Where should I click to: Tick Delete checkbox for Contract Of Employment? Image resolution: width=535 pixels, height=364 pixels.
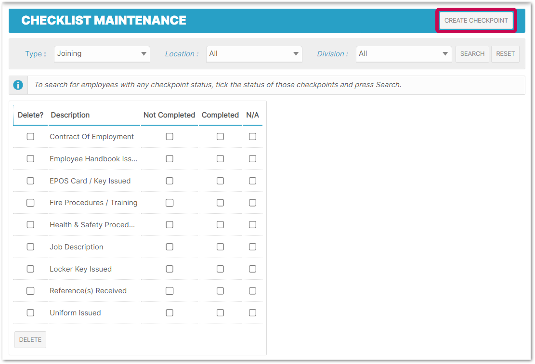tap(30, 136)
